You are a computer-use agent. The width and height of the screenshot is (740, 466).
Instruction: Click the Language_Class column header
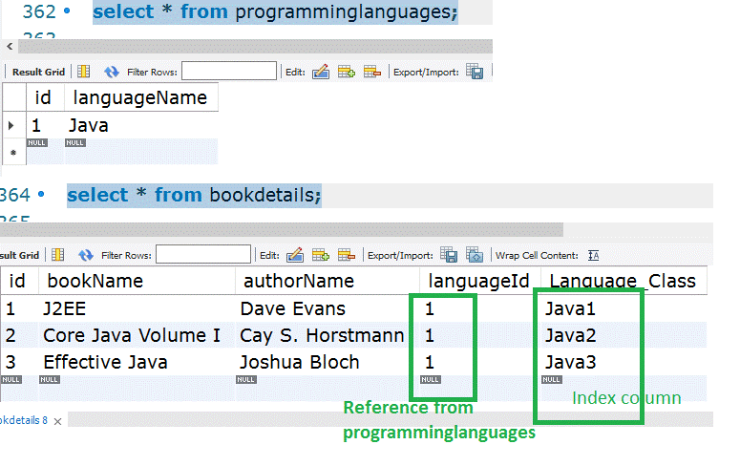tap(623, 281)
